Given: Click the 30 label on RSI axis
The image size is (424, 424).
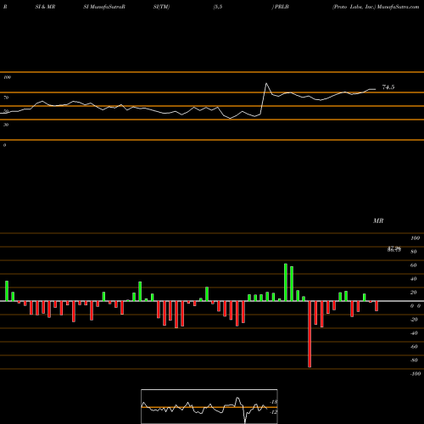Looking at the screenshot, I should 6,125.
